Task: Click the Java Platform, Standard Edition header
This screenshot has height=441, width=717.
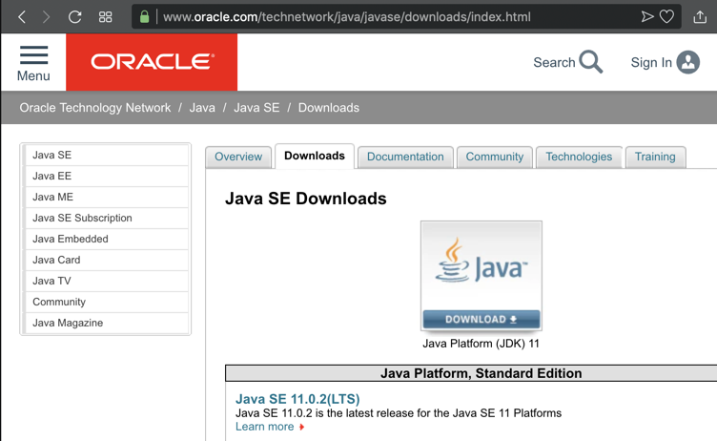Action: [481, 373]
